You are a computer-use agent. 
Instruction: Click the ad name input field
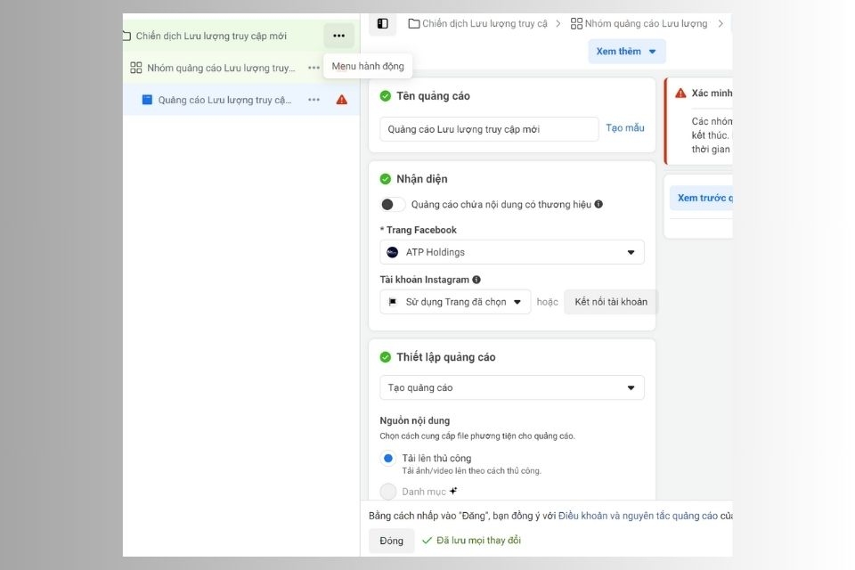point(489,129)
